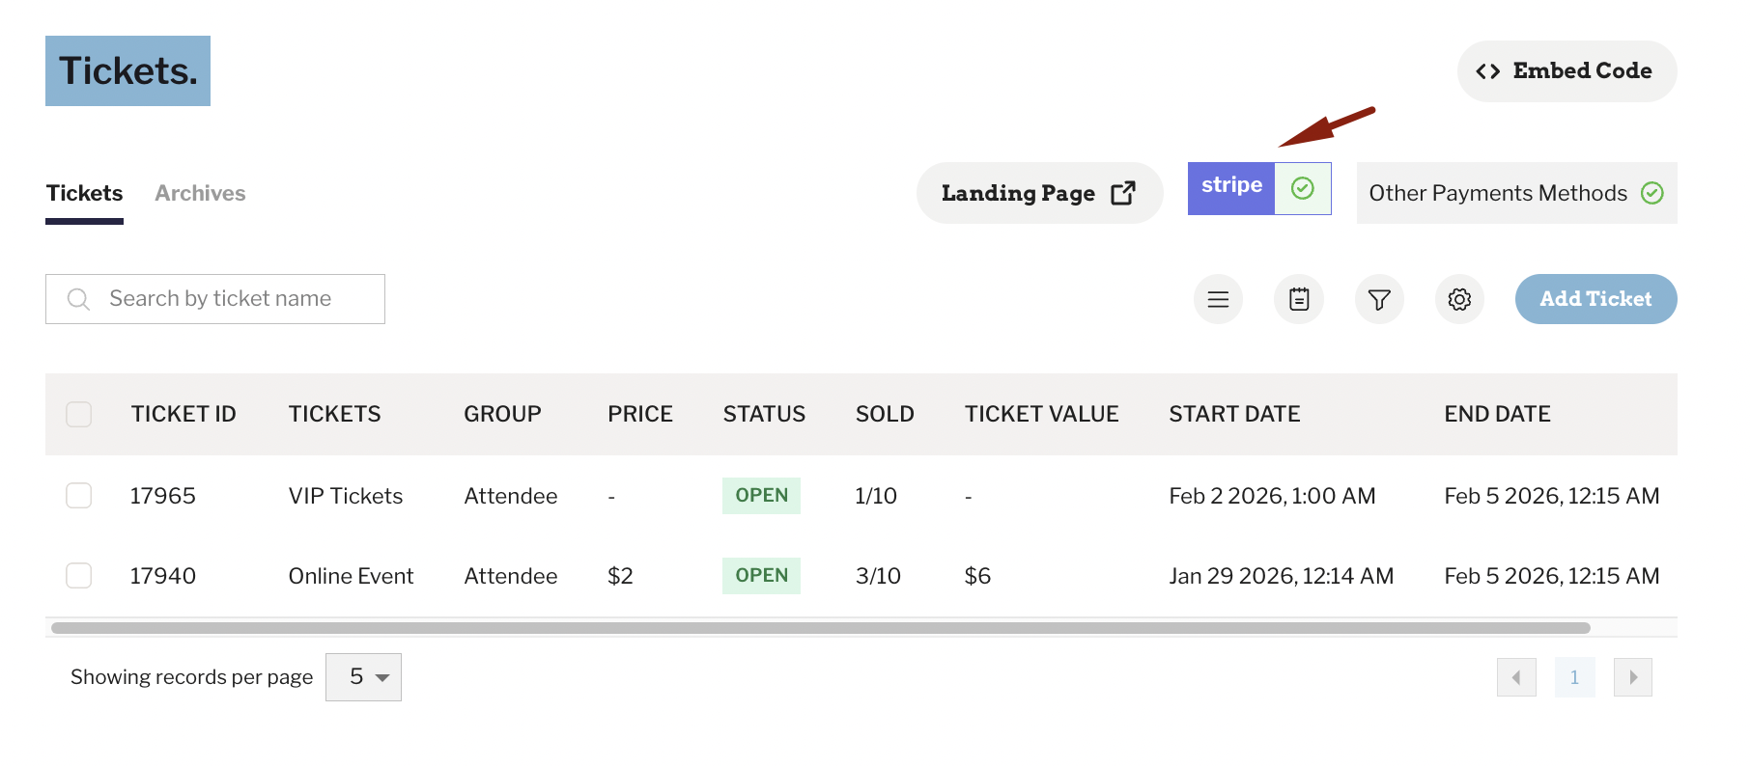Click the 3/10 sold cell
This screenshot has height=766, width=1750.
pyautogui.click(x=878, y=576)
